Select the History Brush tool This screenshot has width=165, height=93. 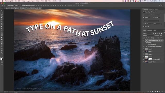[2, 31]
